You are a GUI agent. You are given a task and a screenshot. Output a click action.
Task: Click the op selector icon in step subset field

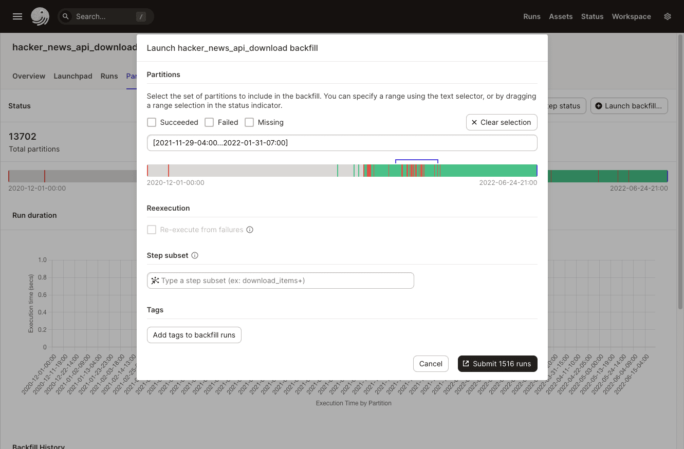[x=155, y=280]
